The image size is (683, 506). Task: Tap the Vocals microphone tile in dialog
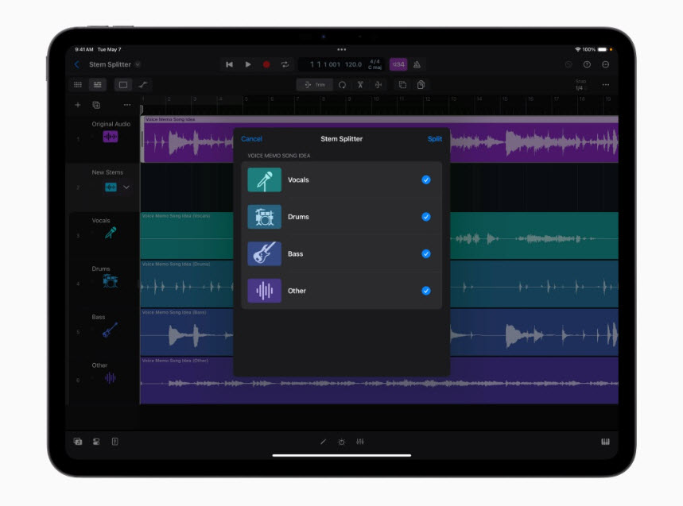point(265,180)
